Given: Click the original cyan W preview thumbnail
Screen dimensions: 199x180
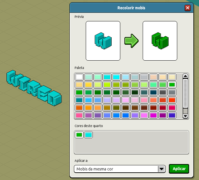Looking at the screenshot, I should pos(103,41).
